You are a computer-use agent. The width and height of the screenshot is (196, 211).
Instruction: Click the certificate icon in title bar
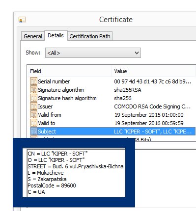click(x=22, y=20)
